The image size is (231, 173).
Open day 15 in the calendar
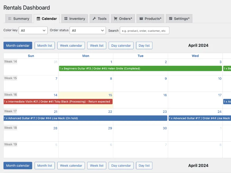pyautogui.click(x=110, y=95)
